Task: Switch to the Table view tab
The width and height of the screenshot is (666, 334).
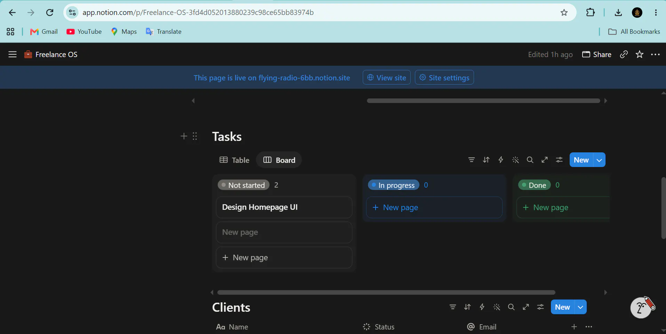Action: (234, 160)
